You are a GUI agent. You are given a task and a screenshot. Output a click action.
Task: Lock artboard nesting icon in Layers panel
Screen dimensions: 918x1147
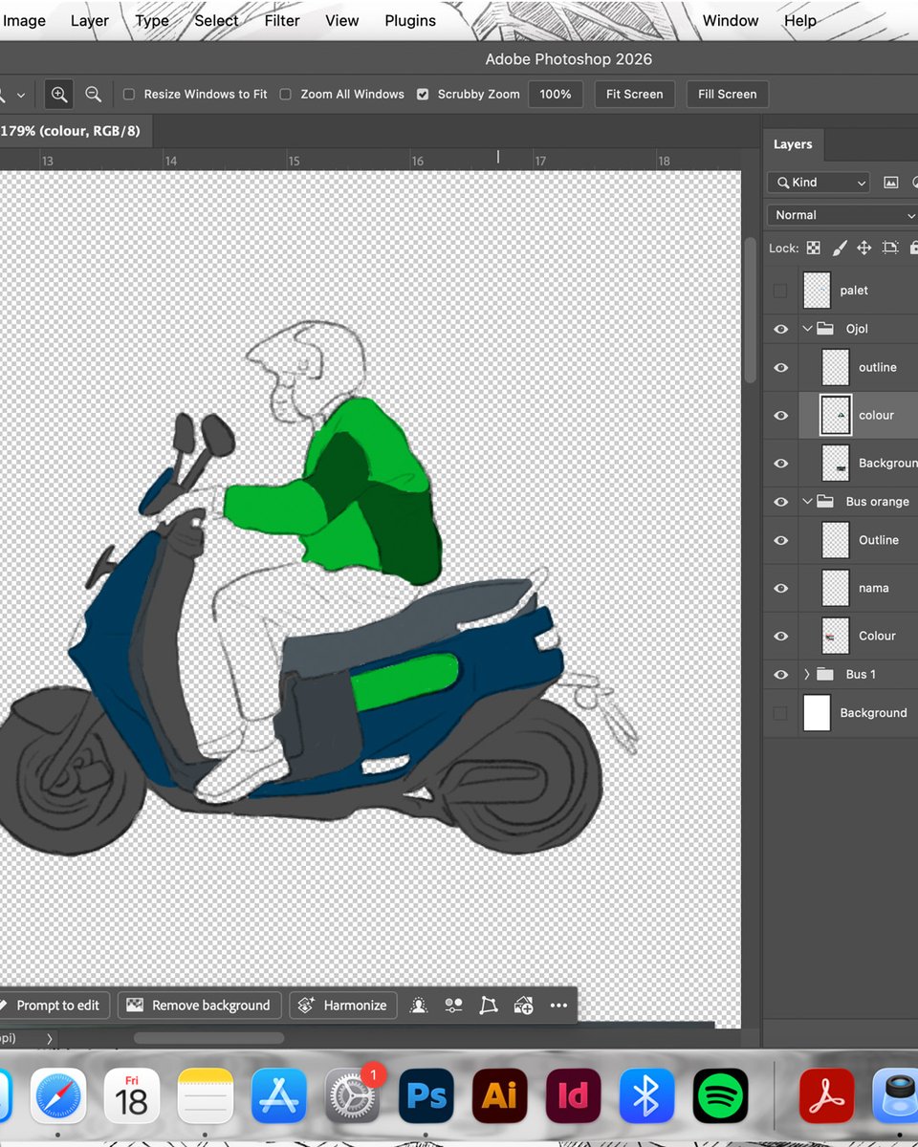pos(890,248)
